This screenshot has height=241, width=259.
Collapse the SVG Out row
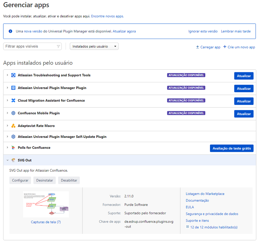pyautogui.click(x=7, y=160)
